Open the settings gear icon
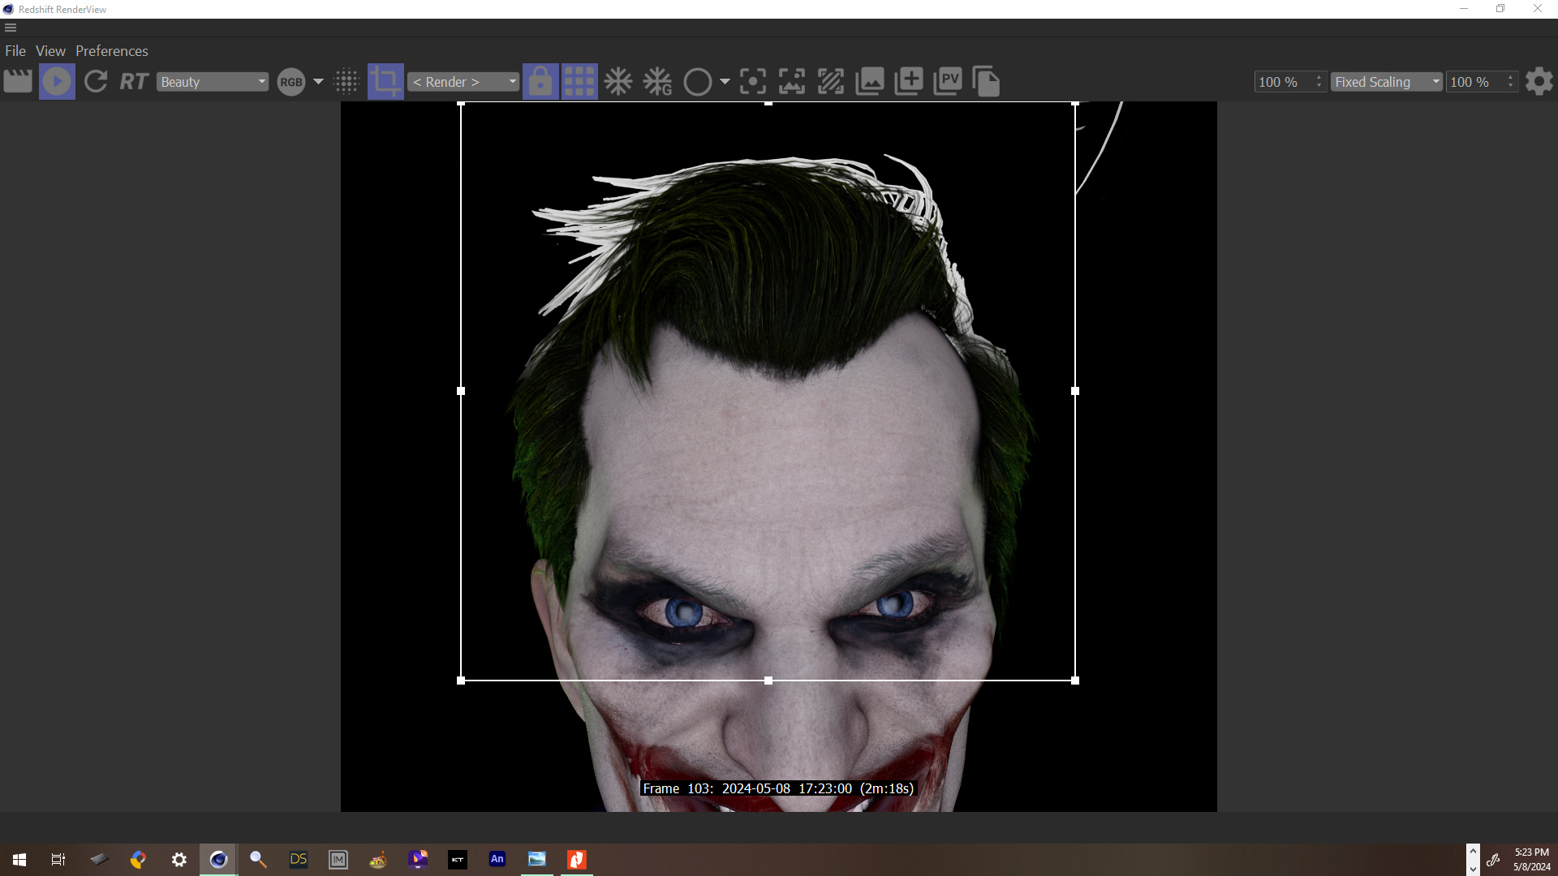Image resolution: width=1558 pixels, height=876 pixels. pyautogui.click(x=1539, y=82)
